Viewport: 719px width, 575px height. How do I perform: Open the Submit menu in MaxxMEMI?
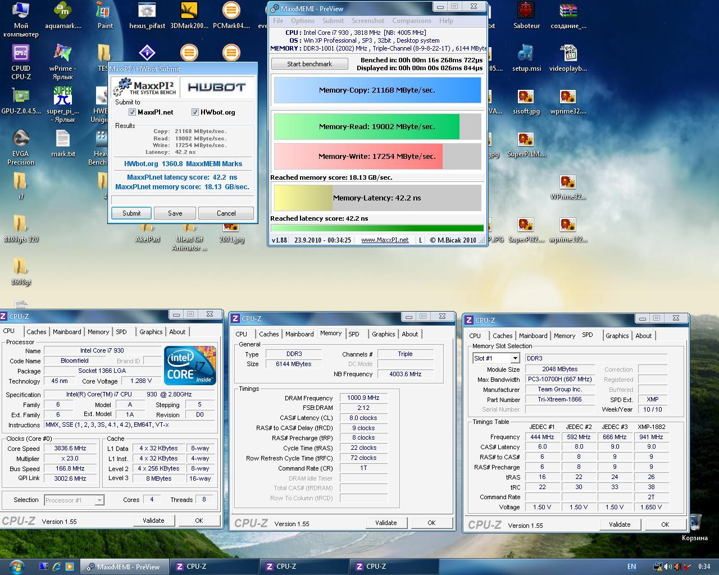click(x=333, y=21)
